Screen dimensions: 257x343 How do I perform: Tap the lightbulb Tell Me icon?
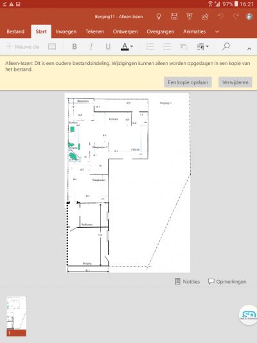pyautogui.click(x=159, y=17)
